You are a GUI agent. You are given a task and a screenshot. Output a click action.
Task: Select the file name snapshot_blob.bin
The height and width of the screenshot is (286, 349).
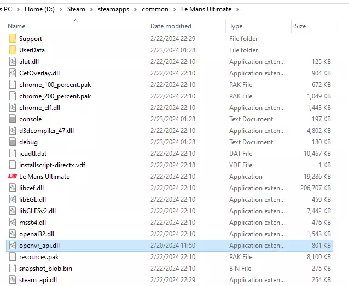point(45,269)
